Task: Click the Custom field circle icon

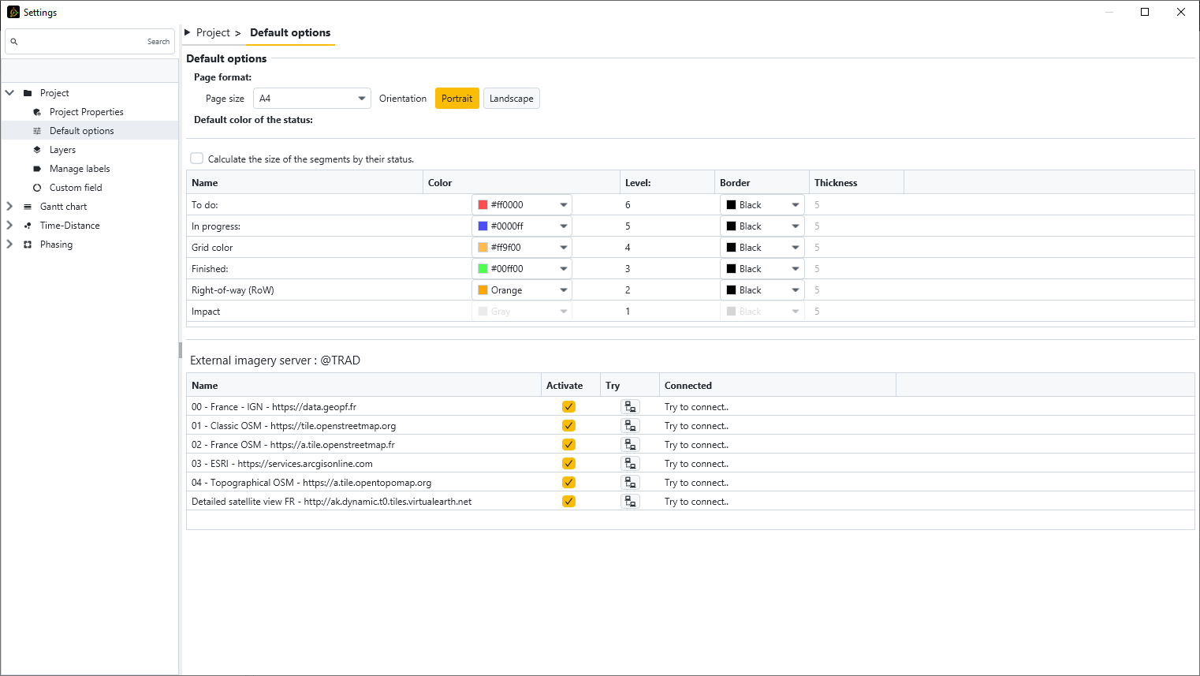Action: coord(37,188)
